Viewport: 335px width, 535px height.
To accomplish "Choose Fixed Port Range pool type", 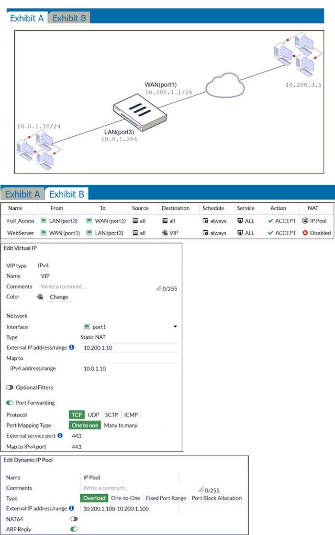I will [x=166, y=498].
